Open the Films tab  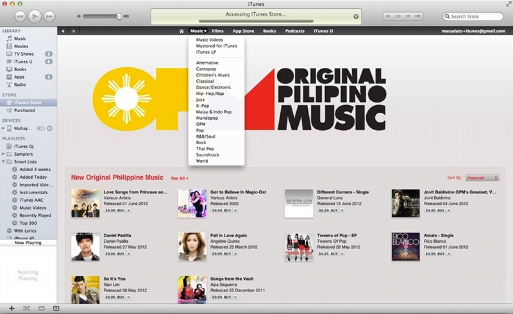(217, 31)
